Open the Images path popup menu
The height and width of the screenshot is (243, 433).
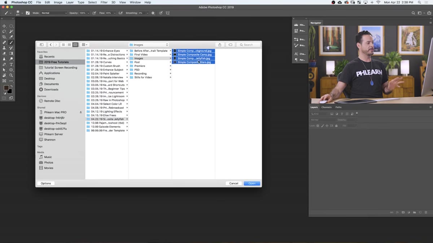point(149,45)
